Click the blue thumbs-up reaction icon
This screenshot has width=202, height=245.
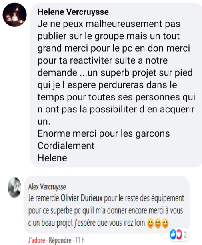click(173, 234)
